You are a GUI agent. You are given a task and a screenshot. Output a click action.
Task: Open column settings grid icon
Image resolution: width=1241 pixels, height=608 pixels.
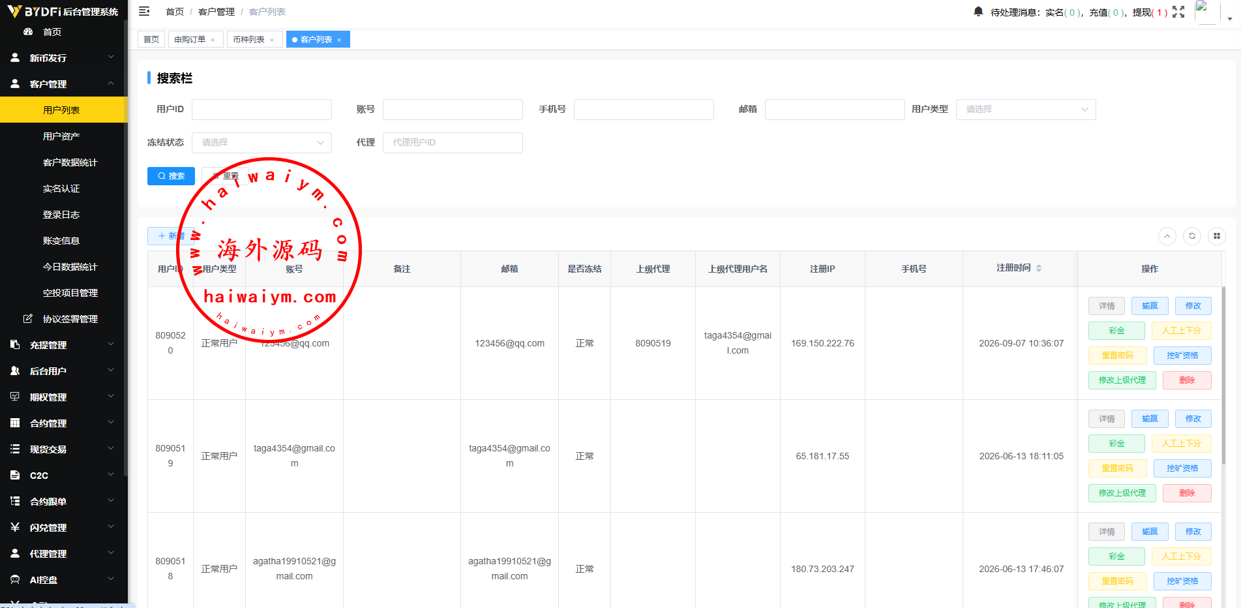(1217, 236)
